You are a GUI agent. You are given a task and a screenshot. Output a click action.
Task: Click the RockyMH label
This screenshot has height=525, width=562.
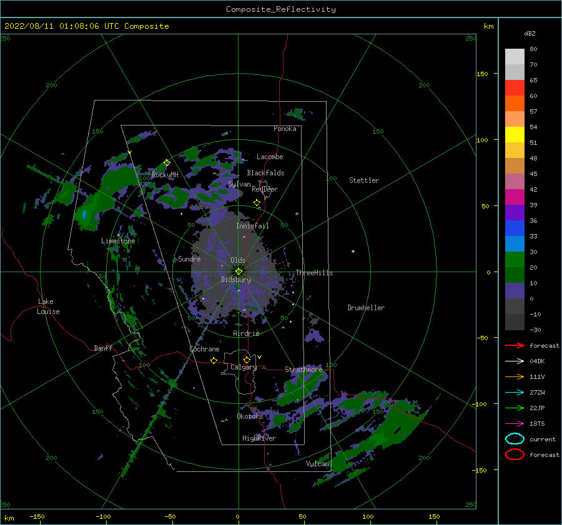coord(165,175)
